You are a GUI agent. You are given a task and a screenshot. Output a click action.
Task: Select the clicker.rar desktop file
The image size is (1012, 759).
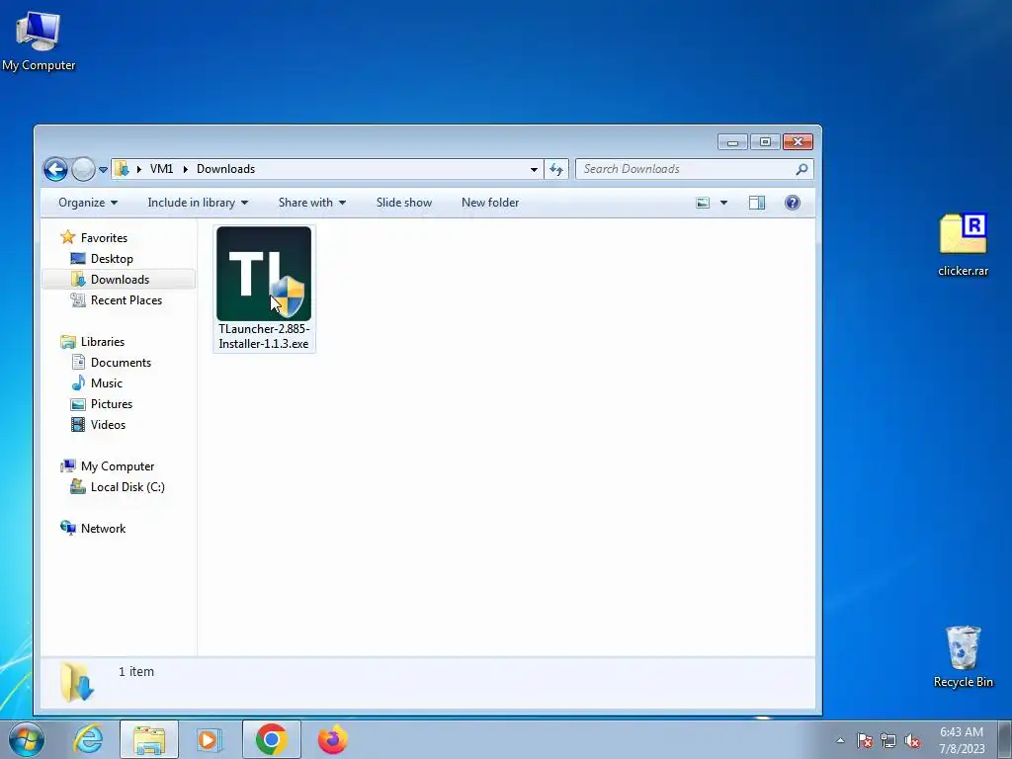963,245
